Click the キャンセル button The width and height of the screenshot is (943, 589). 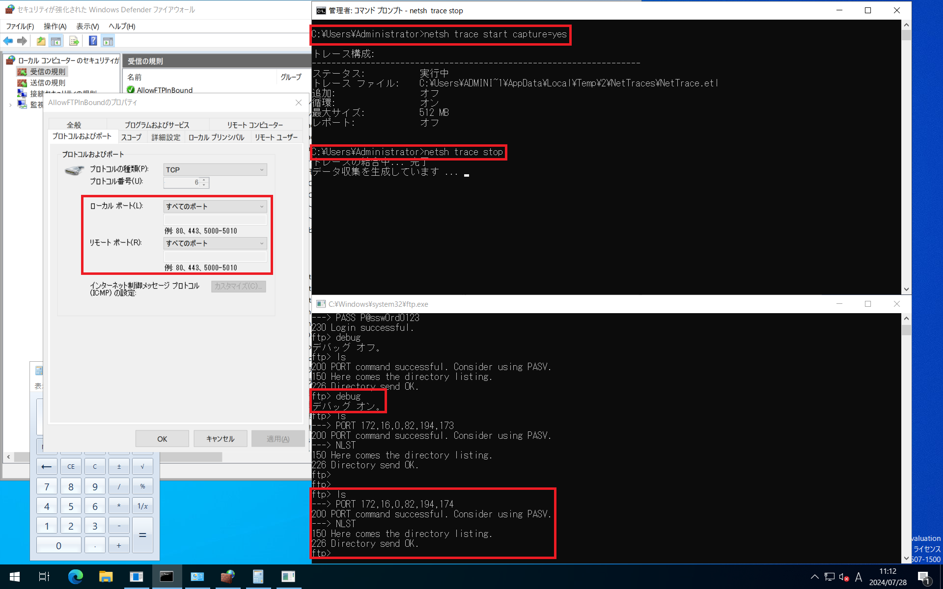pyautogui.click(x=220, y=439)
